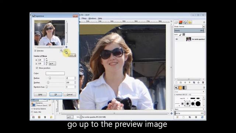The width and height of the screenshot is (236, 133).
Task: Duplicate the current layer
Action: pos(194,82)
